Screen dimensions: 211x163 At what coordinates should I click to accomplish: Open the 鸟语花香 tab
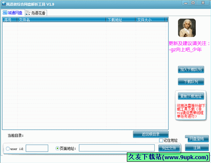pyautogui.click(x=36, y=13)
